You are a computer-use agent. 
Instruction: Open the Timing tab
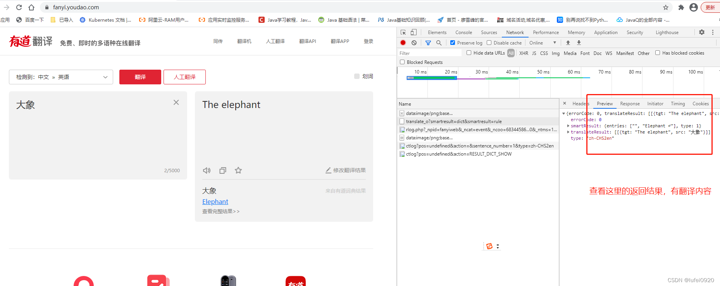[678, 104]
